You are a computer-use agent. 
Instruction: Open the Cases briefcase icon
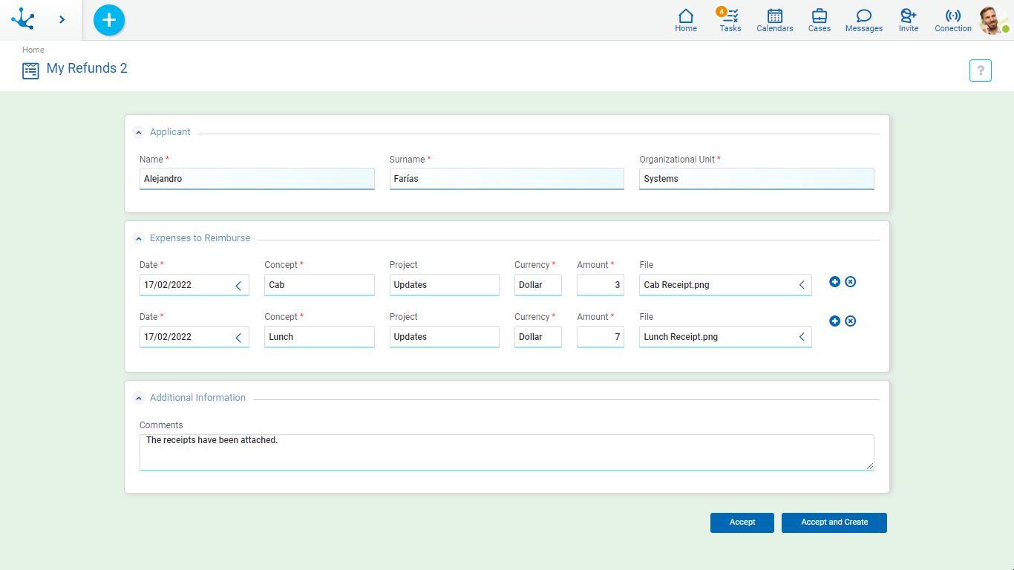(819, 20)
